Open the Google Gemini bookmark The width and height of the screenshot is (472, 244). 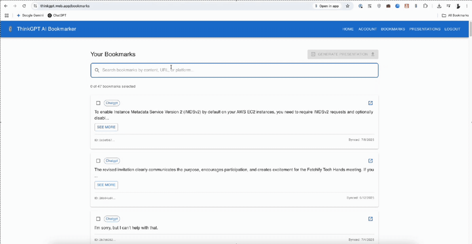30,15
